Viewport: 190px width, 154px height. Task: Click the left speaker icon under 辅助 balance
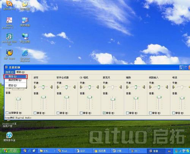[x=127, y=87]
